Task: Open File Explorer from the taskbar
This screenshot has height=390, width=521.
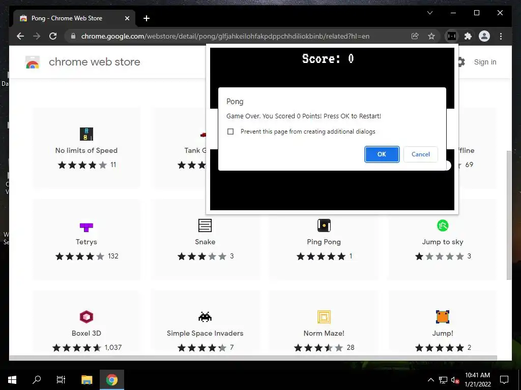Action: click(x=86, y=380)
